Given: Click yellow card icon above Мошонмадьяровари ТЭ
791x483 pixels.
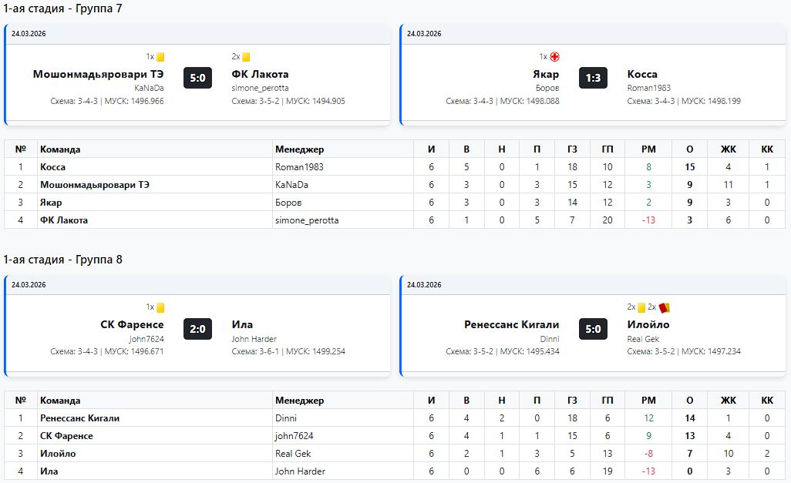Looking at the screenshot, I should click(160, 57).
